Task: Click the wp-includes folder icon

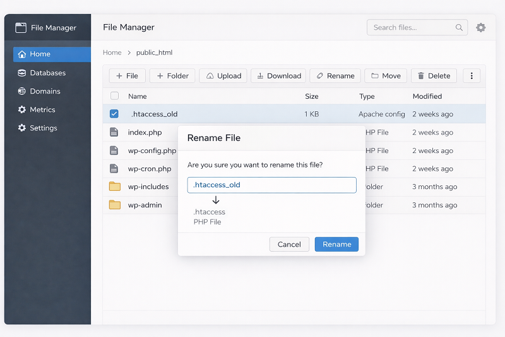Action: click(115, 187)
